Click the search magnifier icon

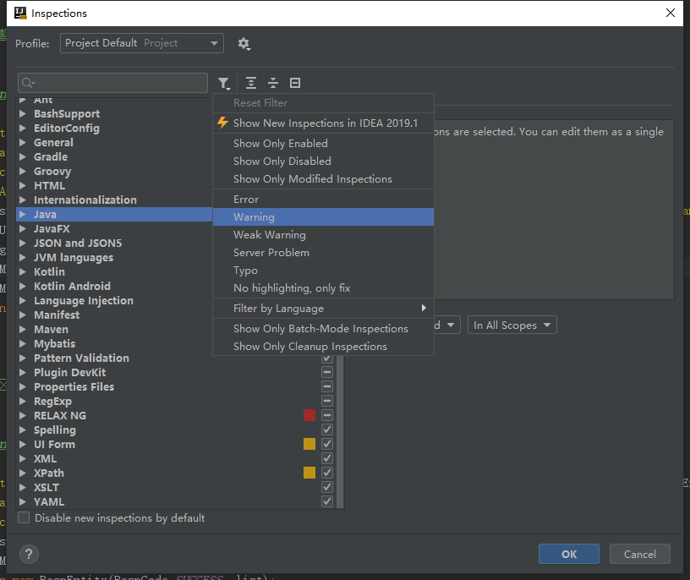click(x=29, y=83)
